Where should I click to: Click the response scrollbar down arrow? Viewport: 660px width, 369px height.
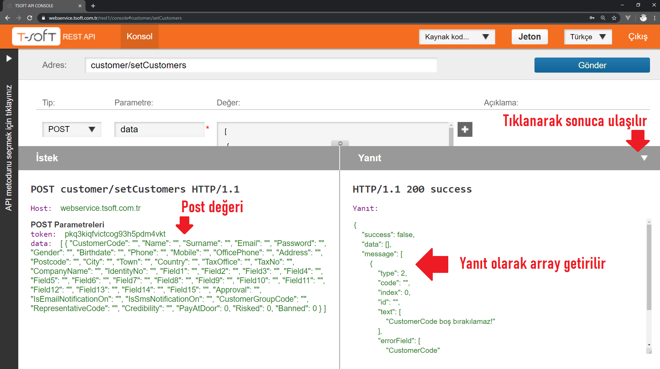(649, 345)
